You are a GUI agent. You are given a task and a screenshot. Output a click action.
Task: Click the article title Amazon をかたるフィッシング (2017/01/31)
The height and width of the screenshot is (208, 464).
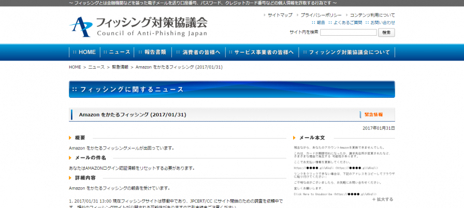[133, 115]
